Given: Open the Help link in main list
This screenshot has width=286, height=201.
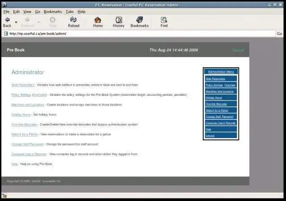Looking at the screenshot, I should point(15,164).
